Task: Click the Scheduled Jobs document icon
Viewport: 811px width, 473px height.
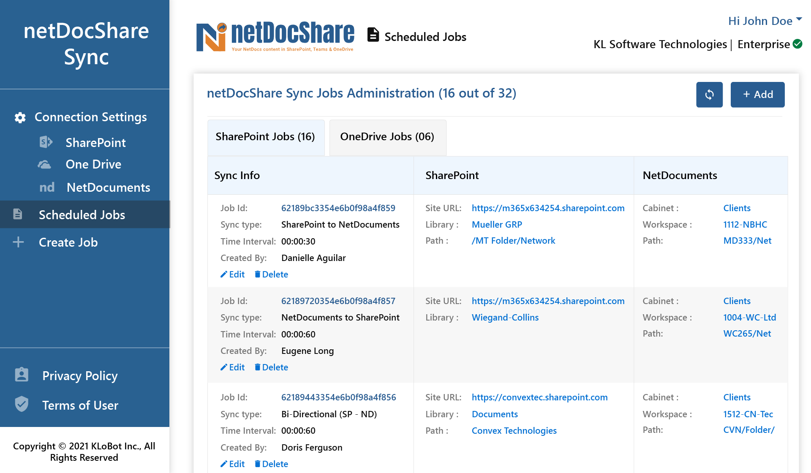Action: [372, 36]
